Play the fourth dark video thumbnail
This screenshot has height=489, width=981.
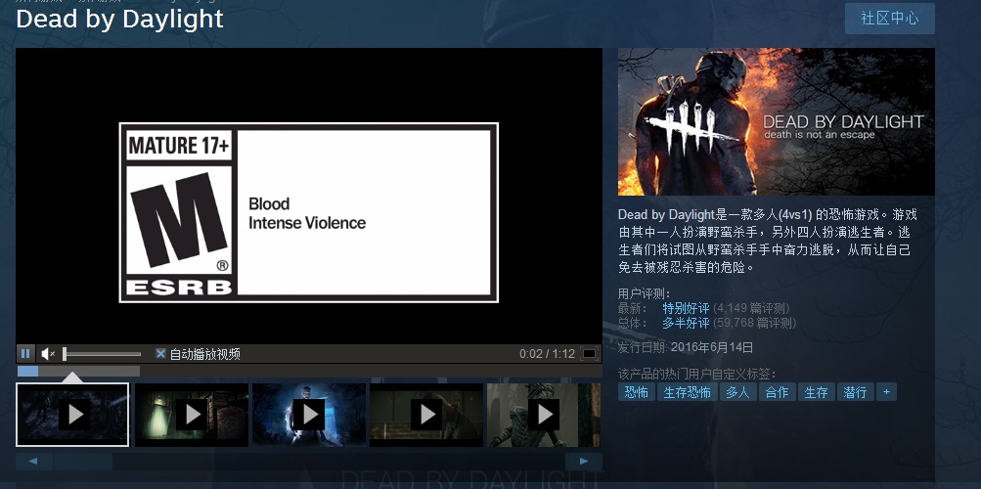[x=426, y=415]
